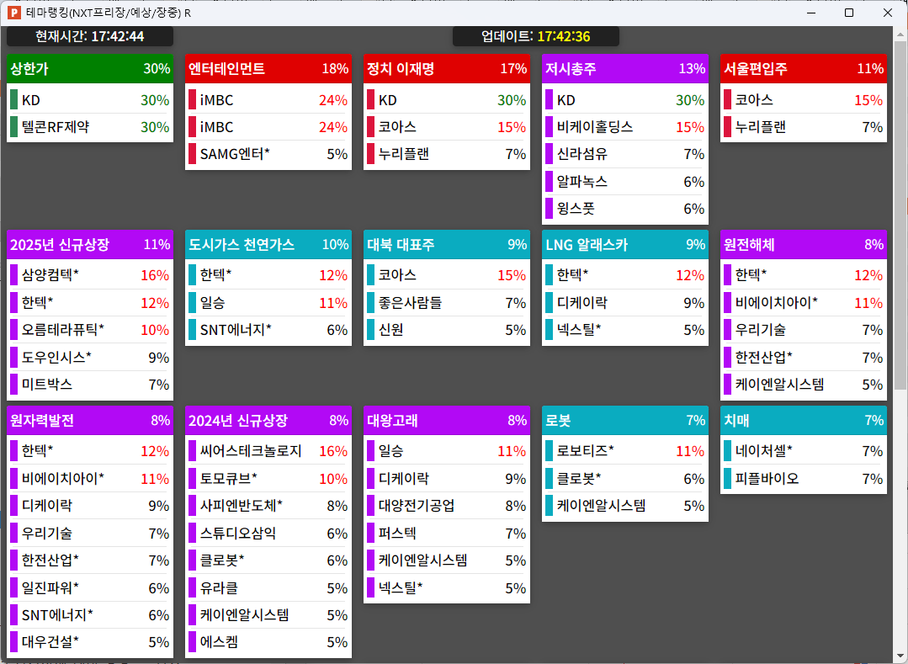
Task: Select the 저시총주 13% theme header
Action: (625, 69)
